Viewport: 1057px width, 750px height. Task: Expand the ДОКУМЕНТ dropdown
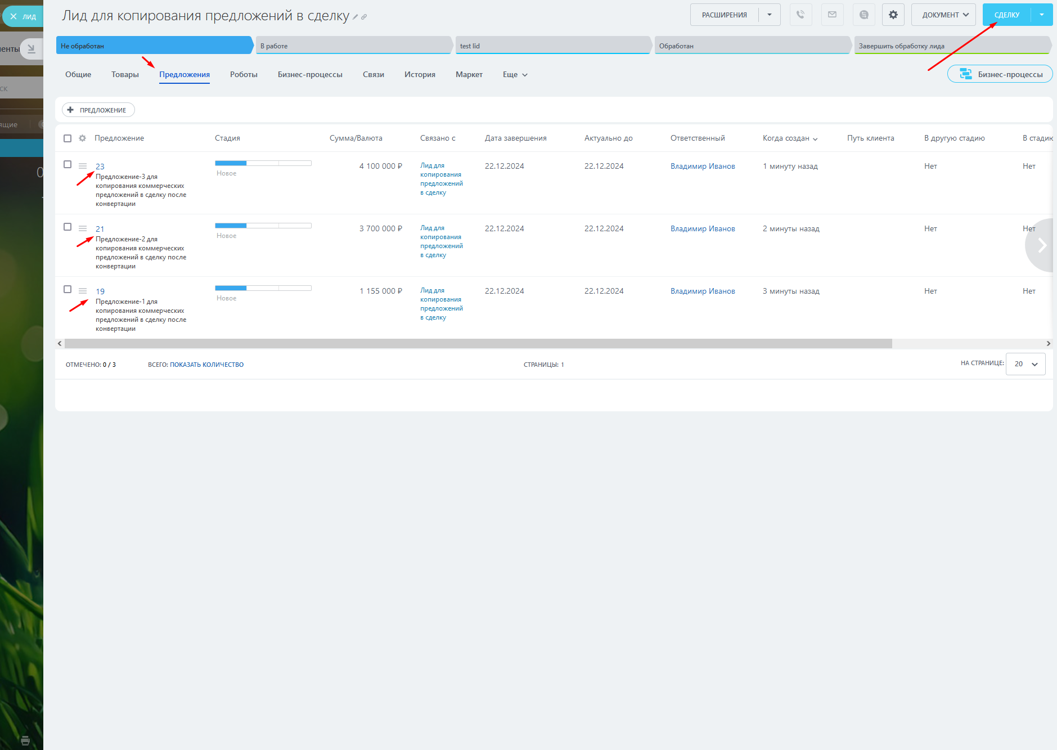(943, 15)
